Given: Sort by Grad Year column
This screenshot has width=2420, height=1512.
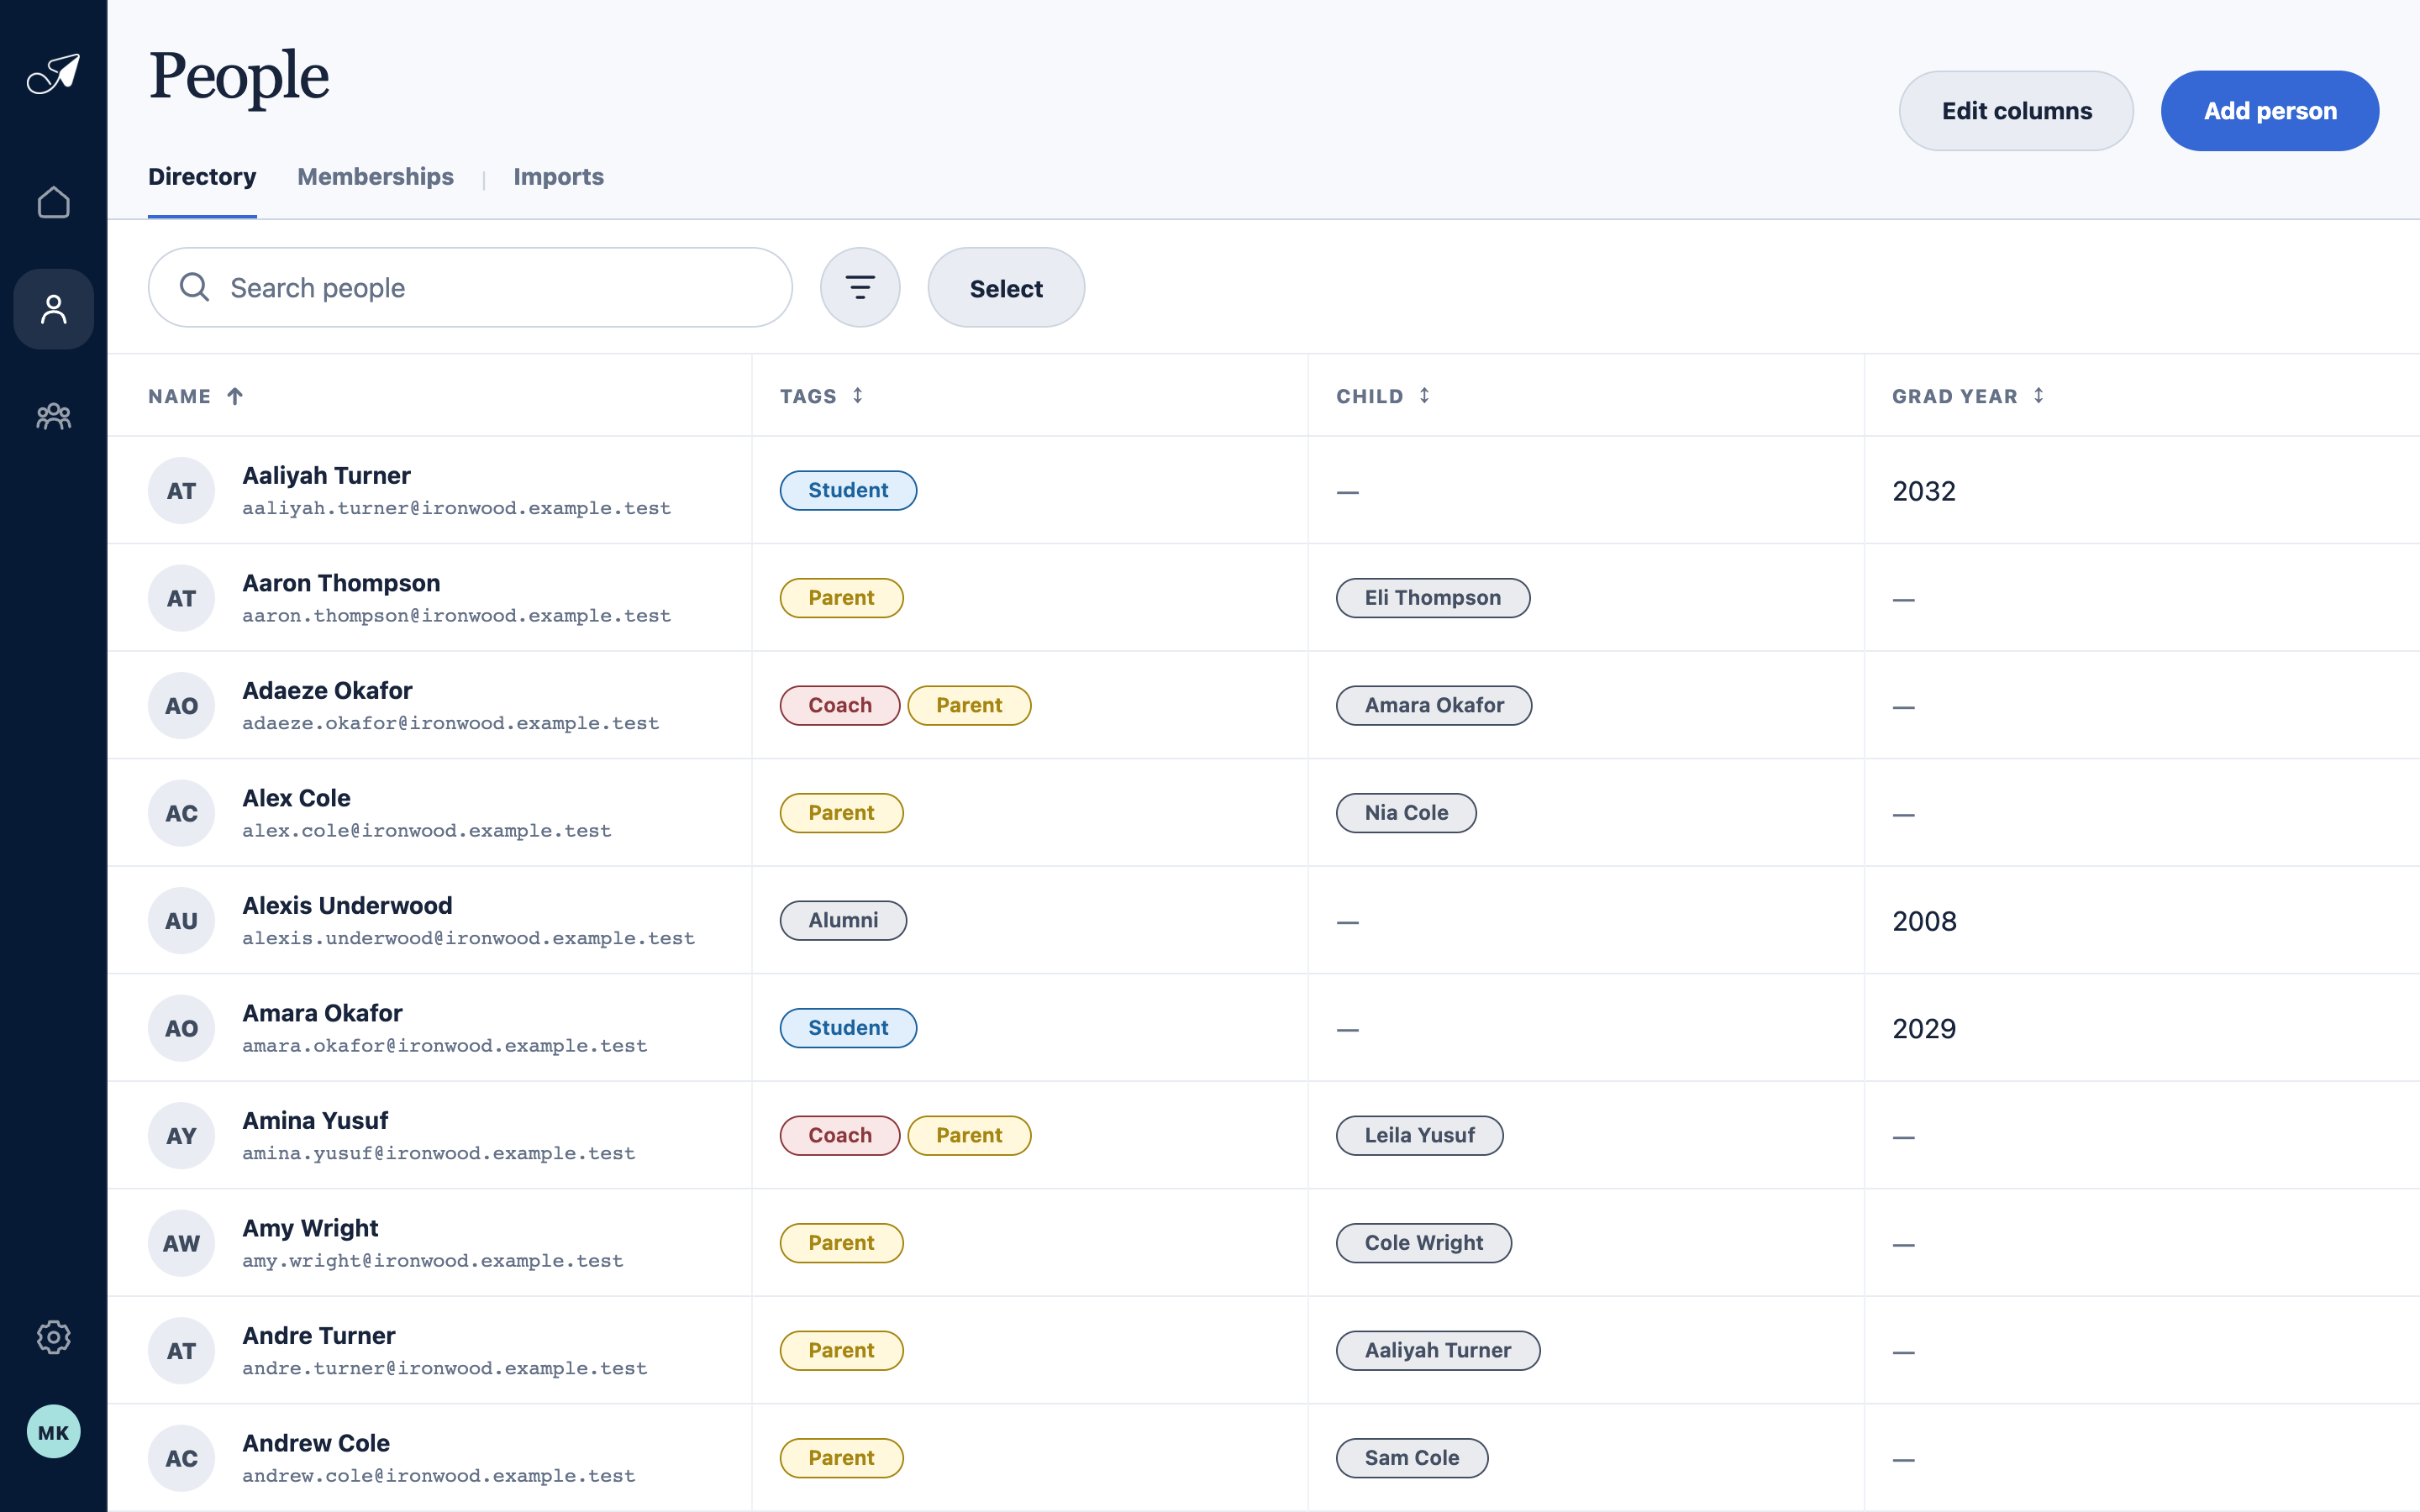Looking at the screenshot, I should coord(2038,396).
